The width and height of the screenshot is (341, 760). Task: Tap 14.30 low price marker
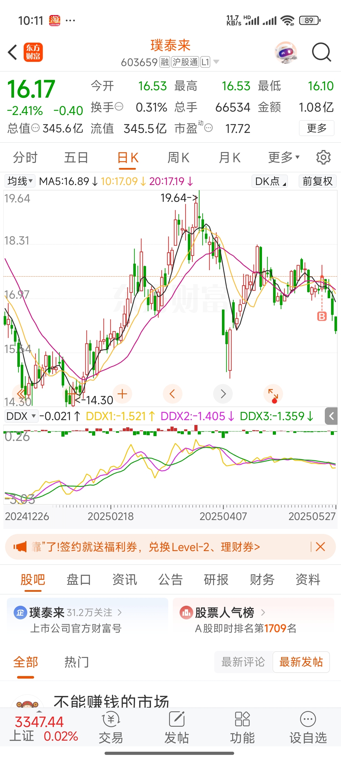pyautogui.click(x=94, y=400)
